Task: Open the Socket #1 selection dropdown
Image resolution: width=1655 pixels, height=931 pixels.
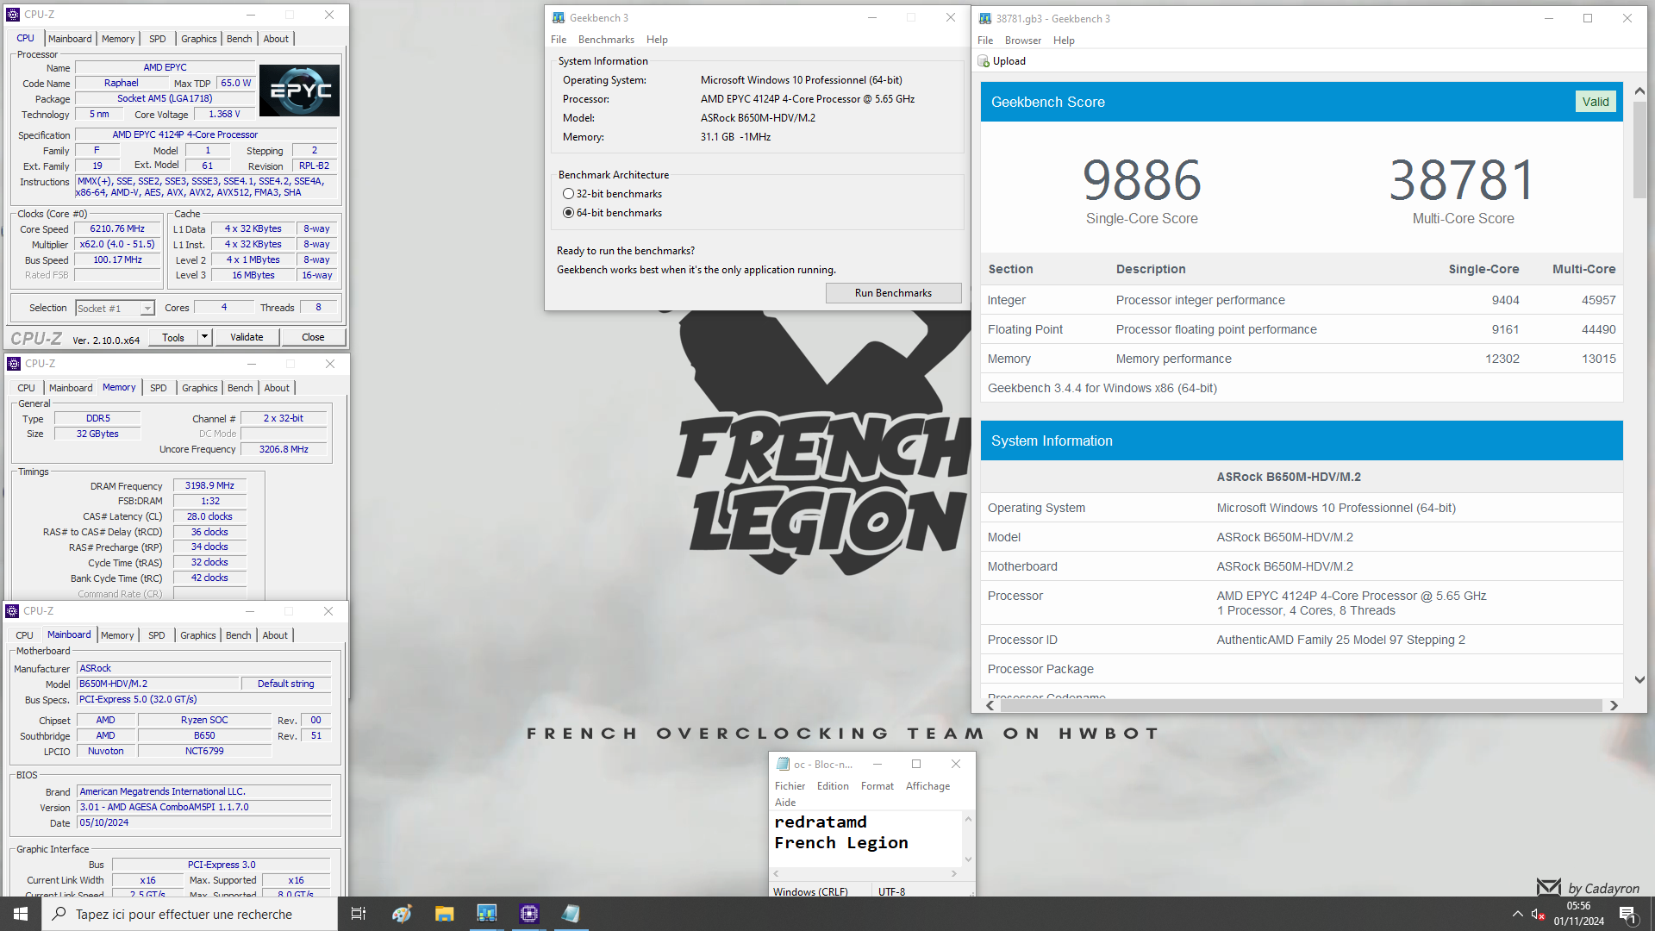Action: [147, 309]
